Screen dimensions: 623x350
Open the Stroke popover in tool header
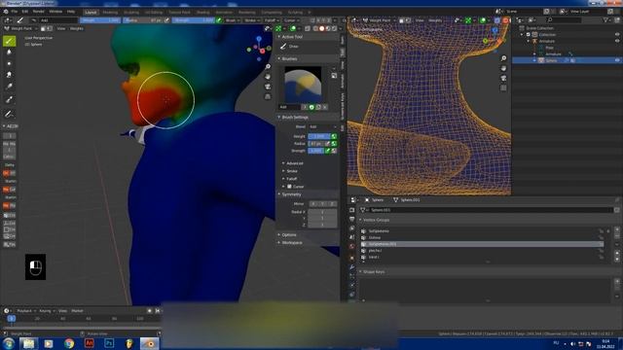tap(251, 20)
